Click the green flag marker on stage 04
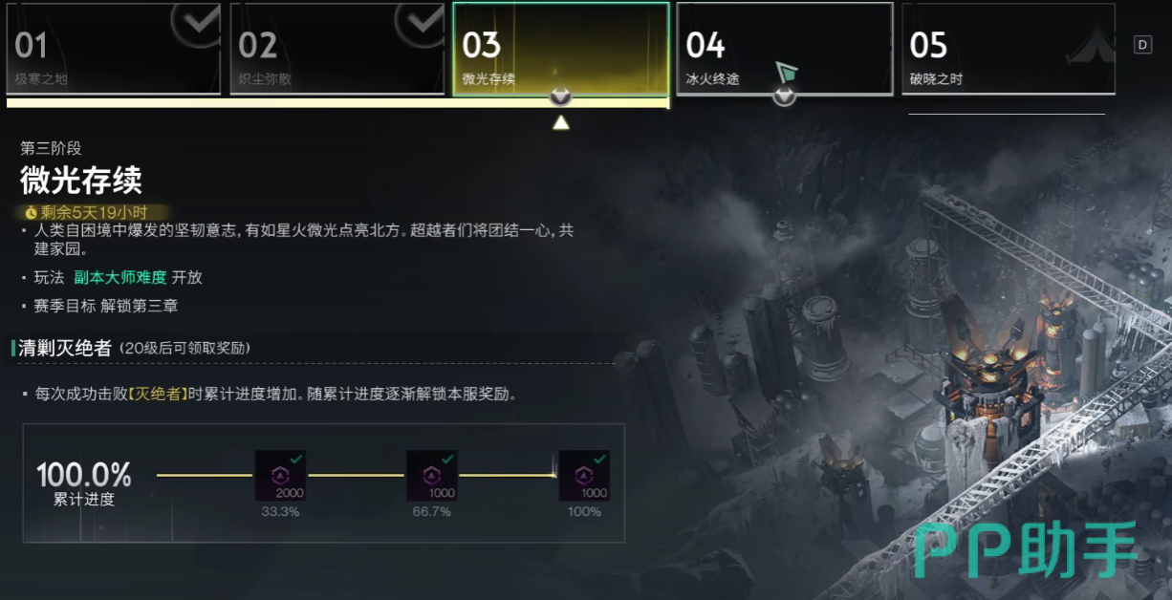 click(786, 73)
